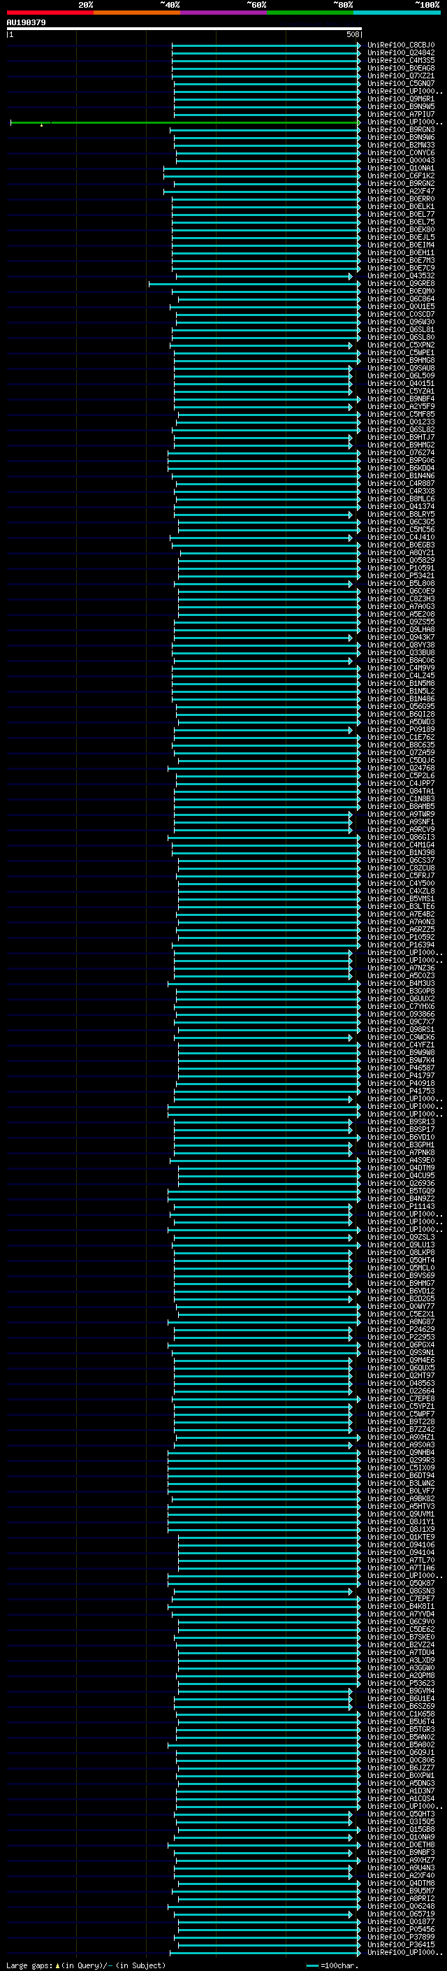
Task: Select hit label UniRef100_Q06248
Action: (x=401, y=1907)
